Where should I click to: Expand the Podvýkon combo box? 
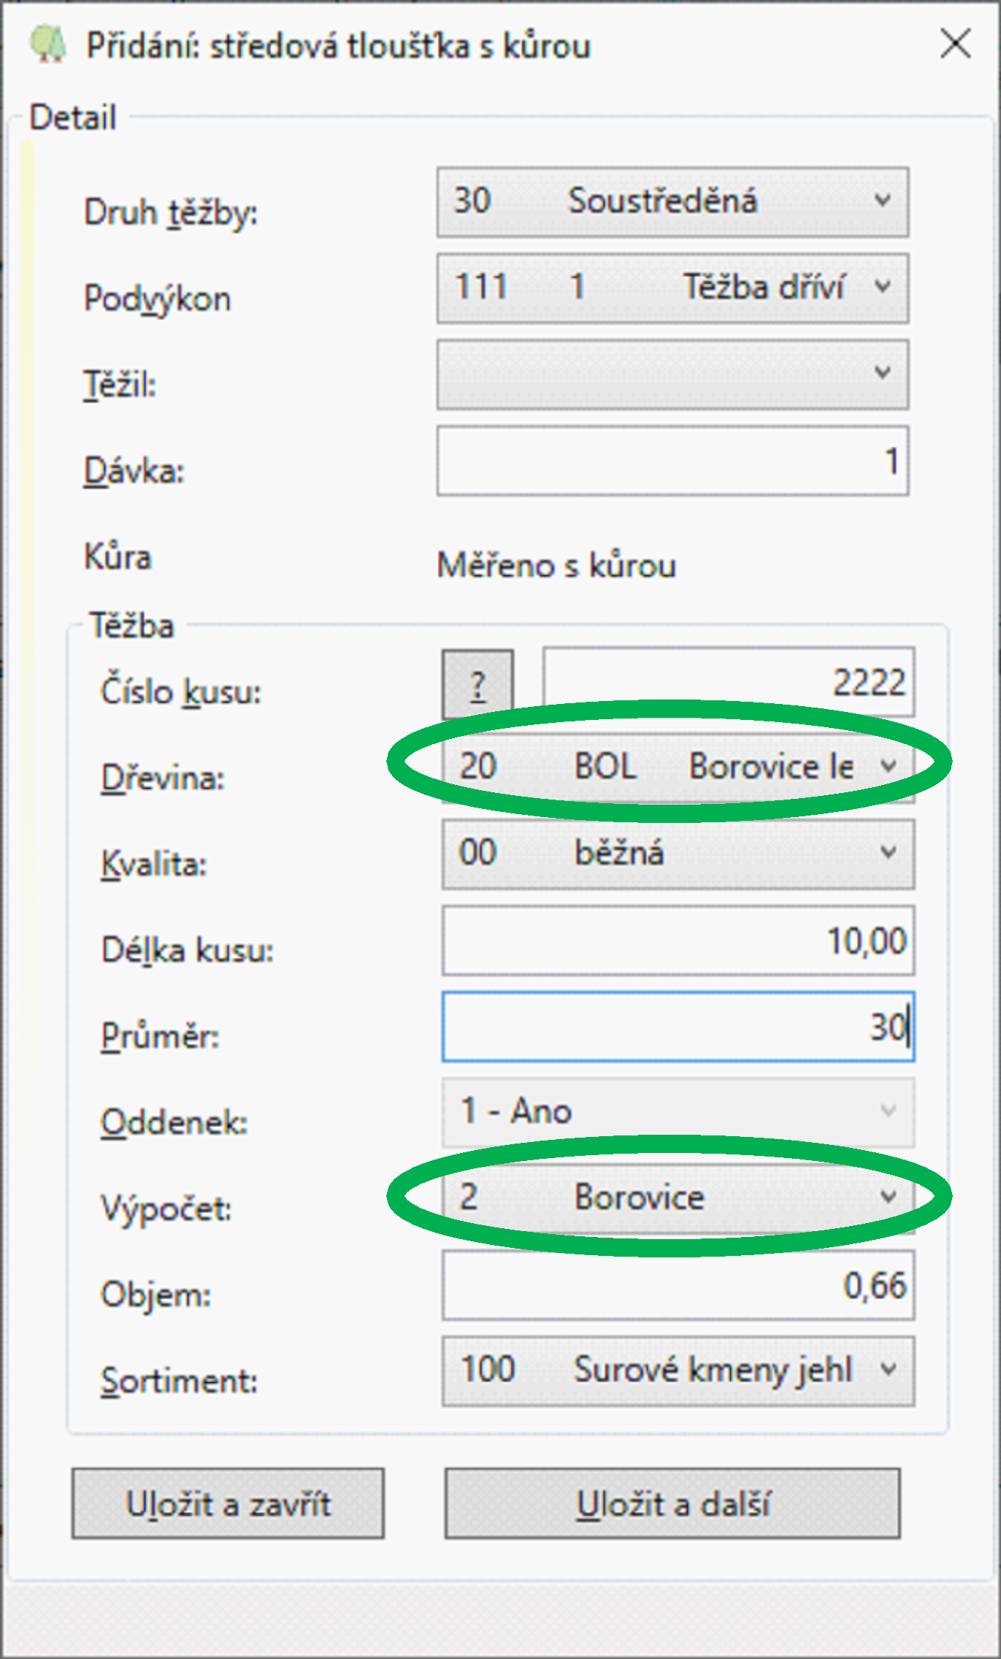[672, 288]
